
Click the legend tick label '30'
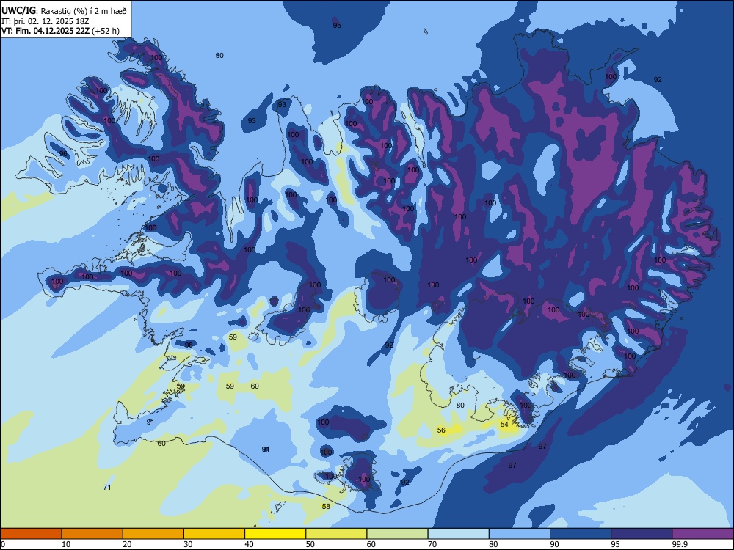point(188,544)
